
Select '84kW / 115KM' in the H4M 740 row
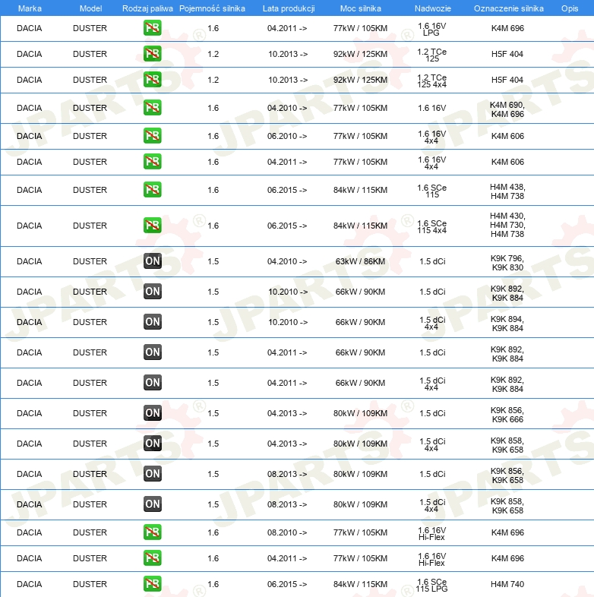tap(360, 584)
